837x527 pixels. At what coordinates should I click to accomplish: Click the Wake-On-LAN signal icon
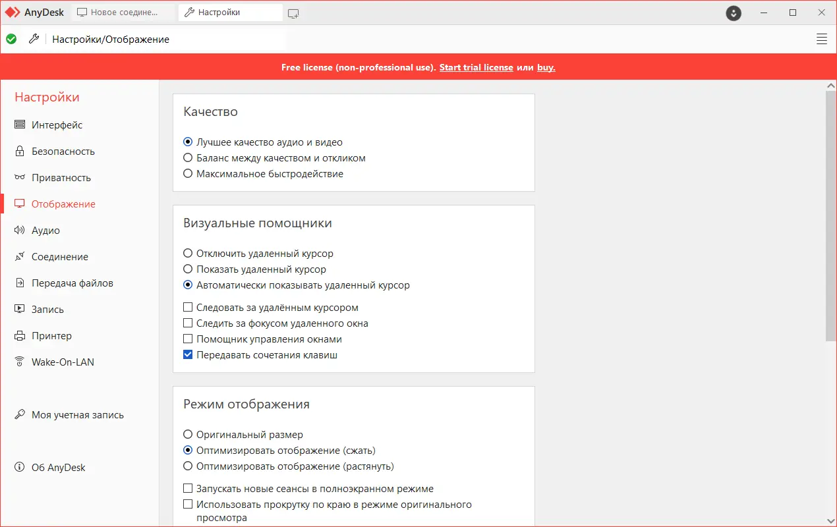point(20,362)
